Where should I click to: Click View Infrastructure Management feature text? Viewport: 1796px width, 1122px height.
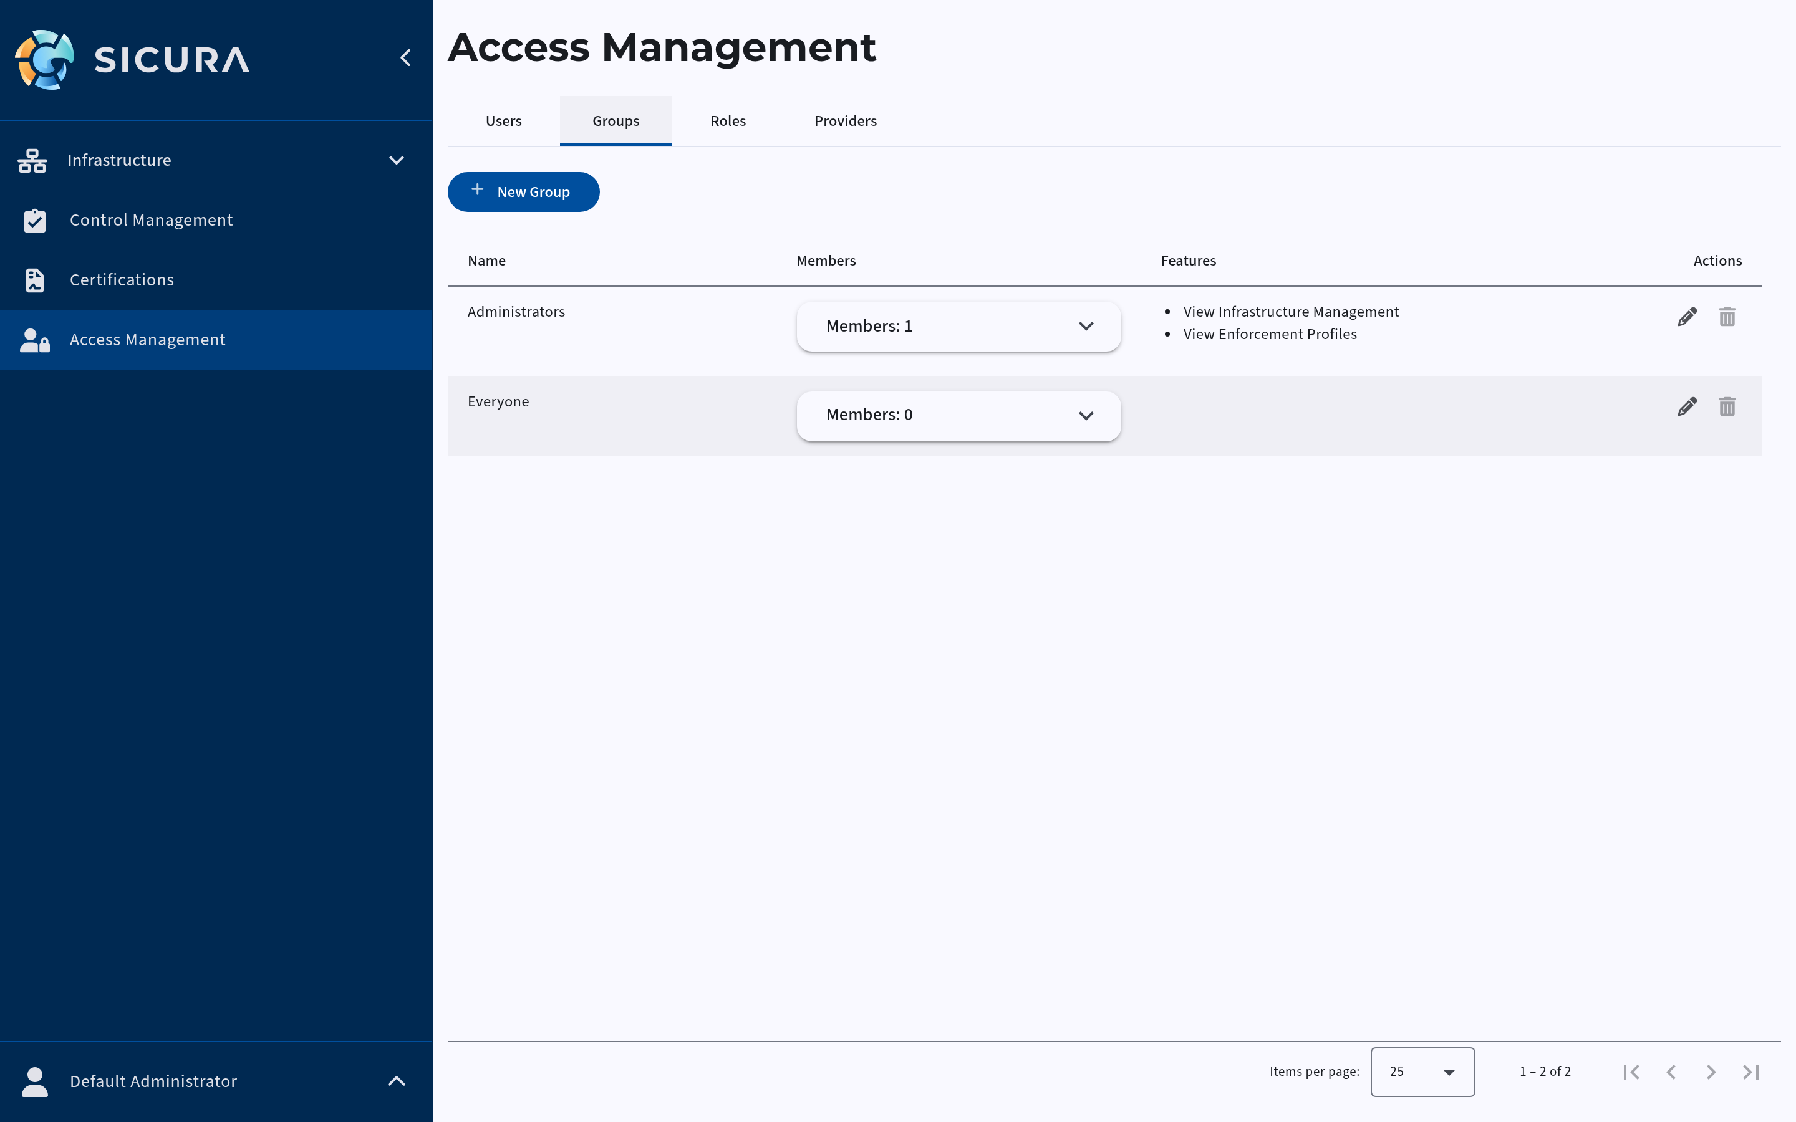pos(1291,312)
